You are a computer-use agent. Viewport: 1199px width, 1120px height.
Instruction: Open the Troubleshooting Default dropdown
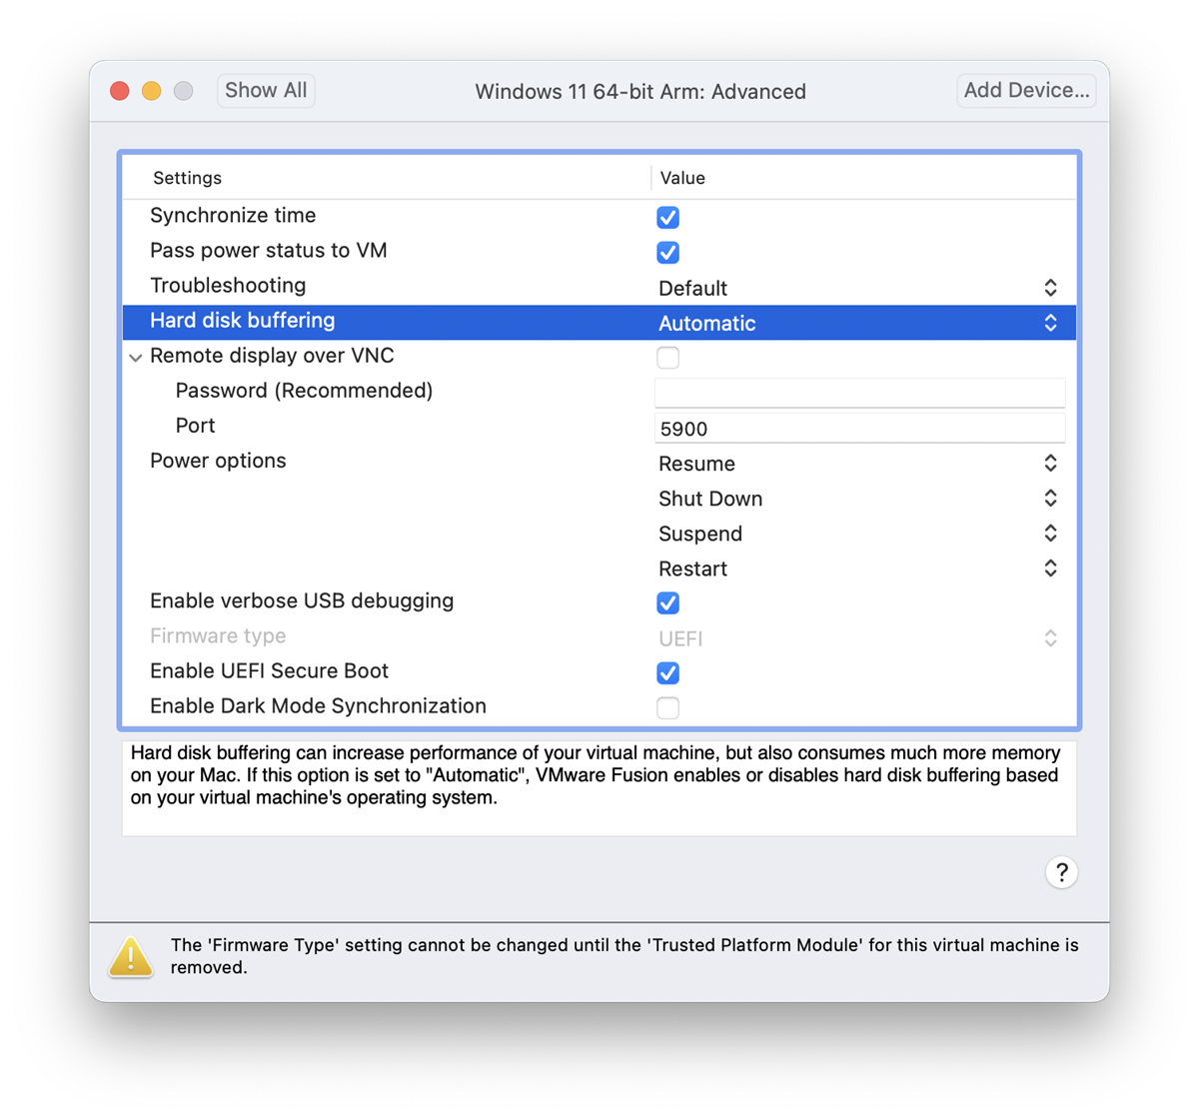pyautogui.click(x=858, y=288)
